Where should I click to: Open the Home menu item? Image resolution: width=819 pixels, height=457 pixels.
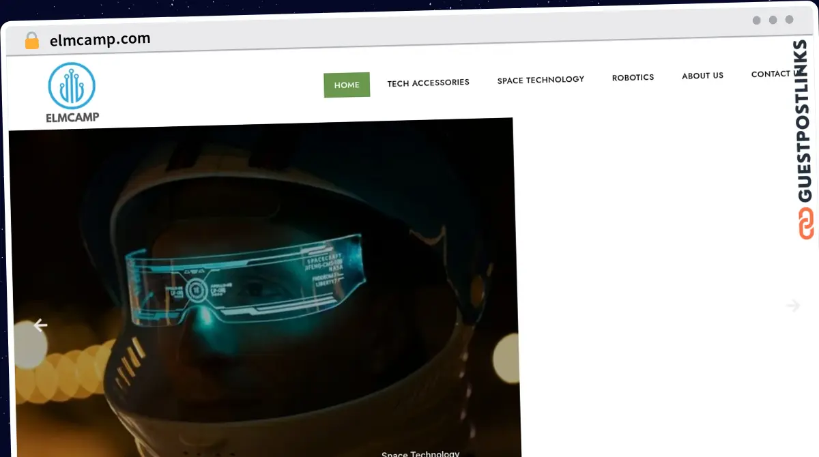[347, 85]
